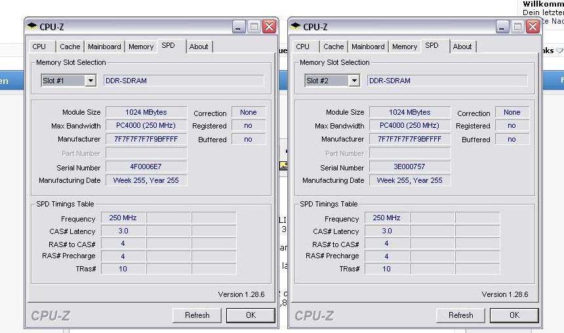Click Module Size 1024 MBytes in Slot #2 window
The width and height of the screenshot is (564, 333).
click(410, 112)
